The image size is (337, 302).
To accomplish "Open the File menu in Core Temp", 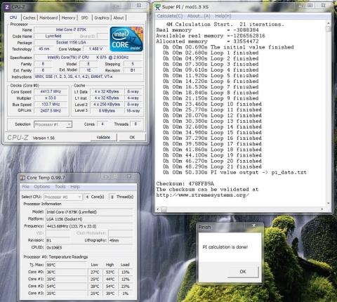I will click(x=26, y=187).
